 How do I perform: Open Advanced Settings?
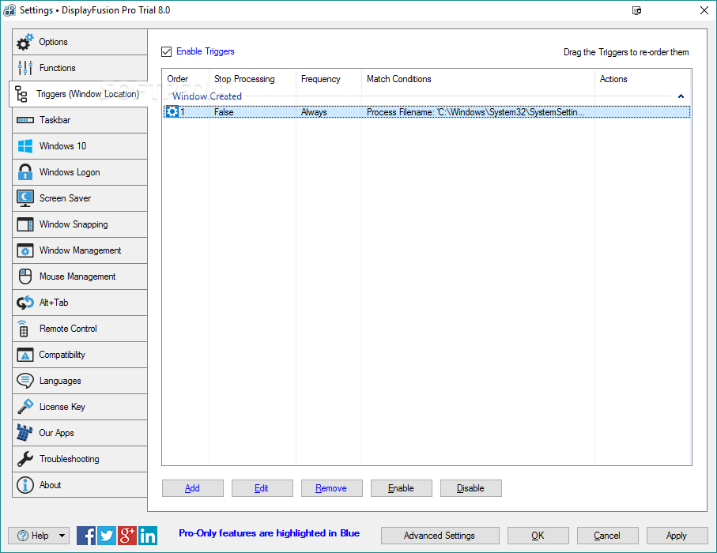click(x=440, y=535)
